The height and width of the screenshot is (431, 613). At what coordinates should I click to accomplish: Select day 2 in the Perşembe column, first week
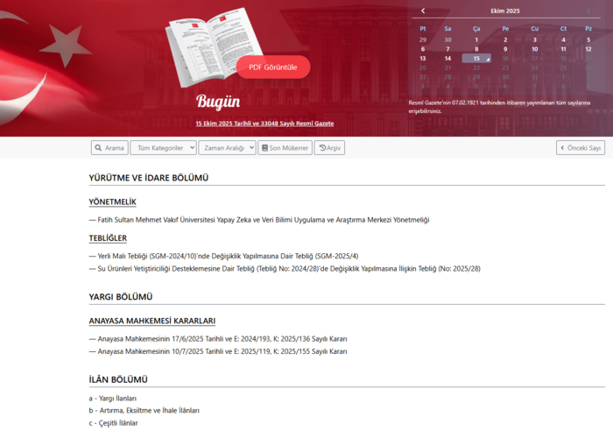[x=505, y=39]
